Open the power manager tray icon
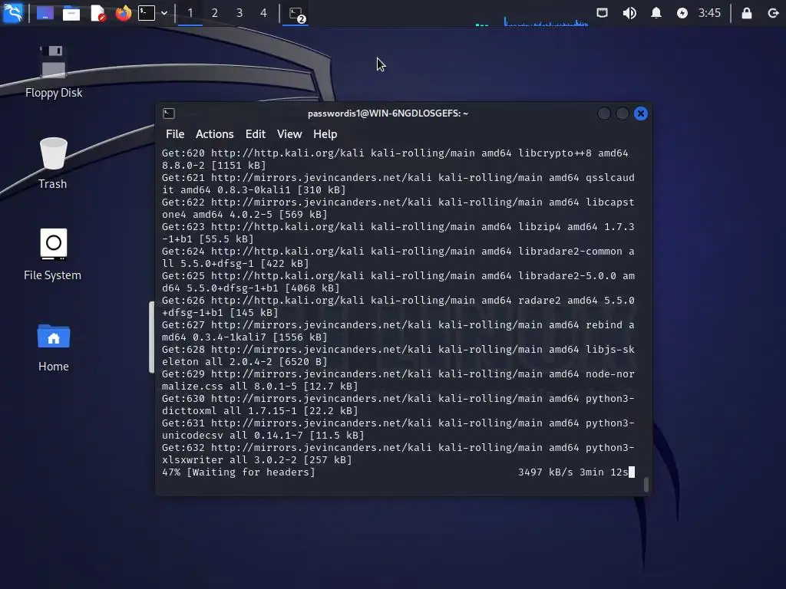Viewport: 786px width, 589px height. pos(682,13)
